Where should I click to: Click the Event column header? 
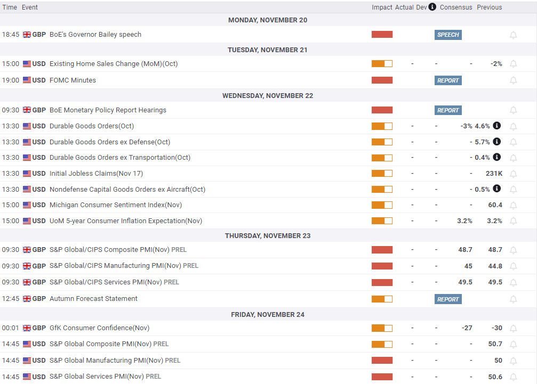tap(30, 7)
